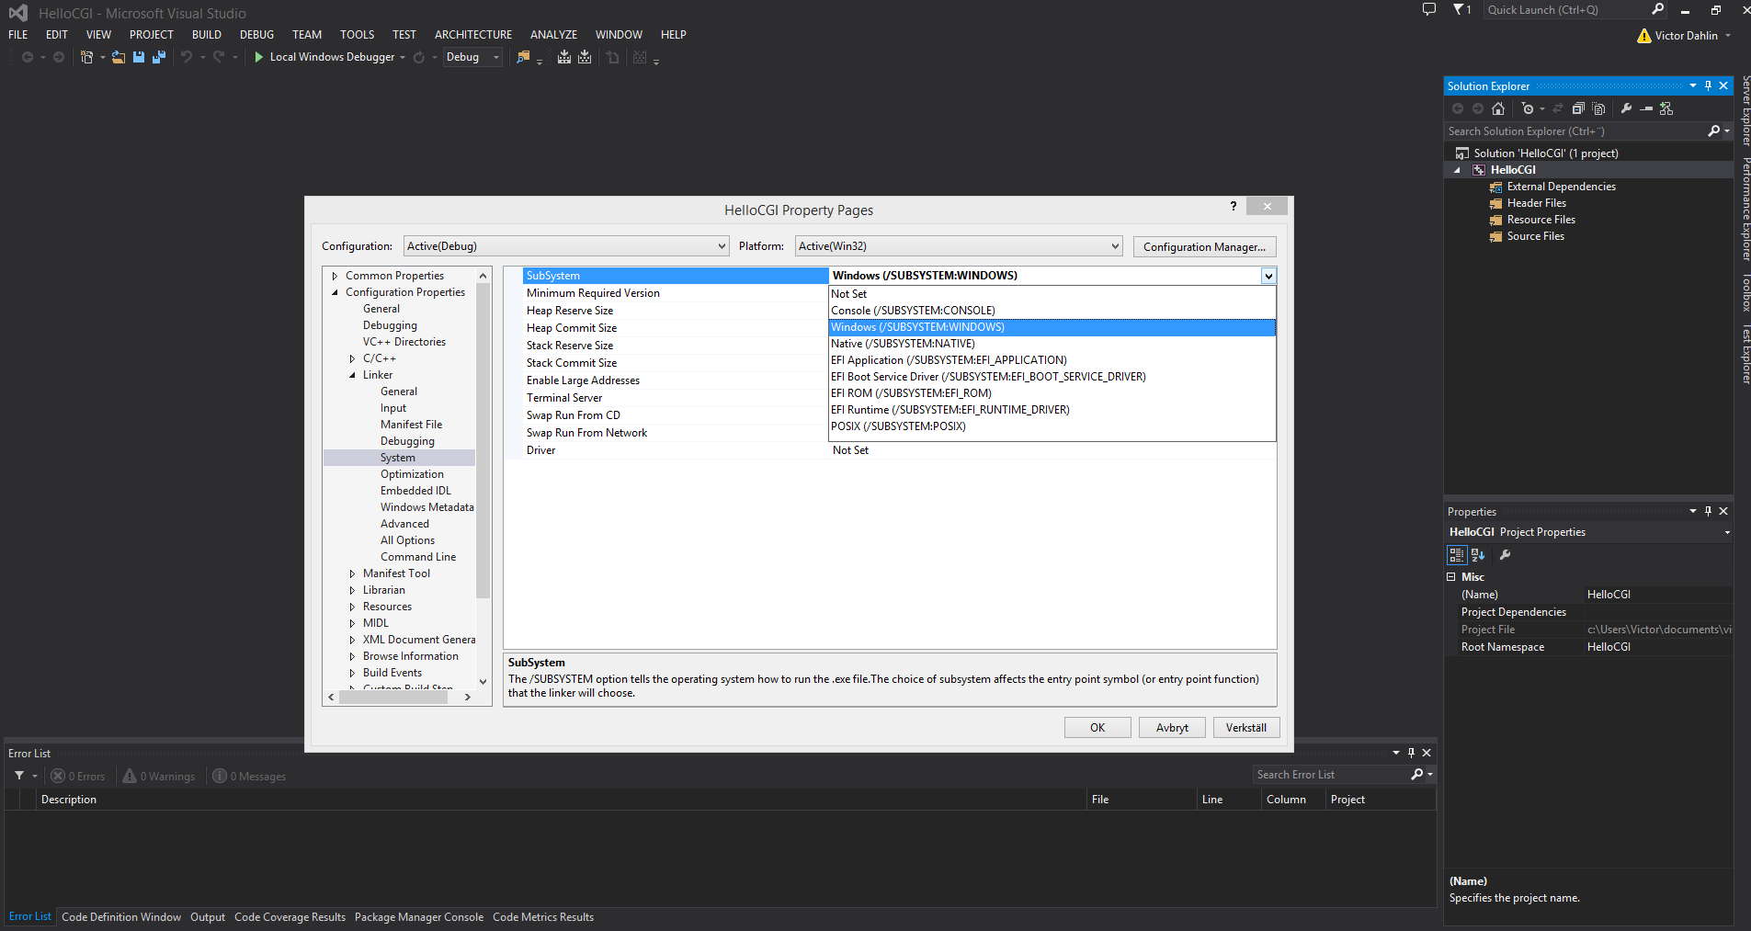This screenshot has width=1751, height=931.
Task: Click the Save icon in toolbar
Action: click(x=139, y=57)
